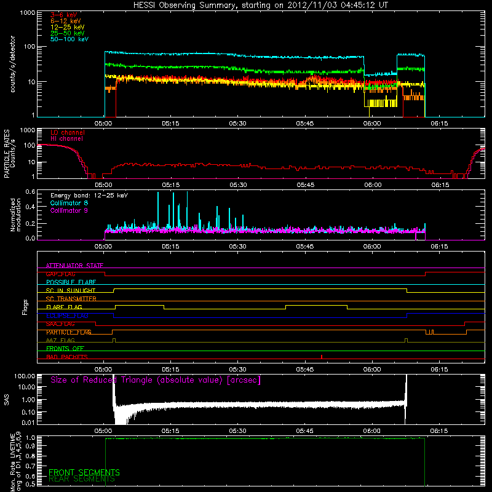The image size is (492, 492).
Task: Click the counts/s/detector axis label
Action: (12, 64)
